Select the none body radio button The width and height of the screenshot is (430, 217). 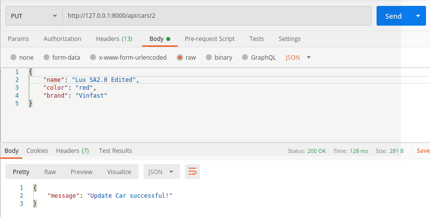pyautogui.click(x=13, y=57)
